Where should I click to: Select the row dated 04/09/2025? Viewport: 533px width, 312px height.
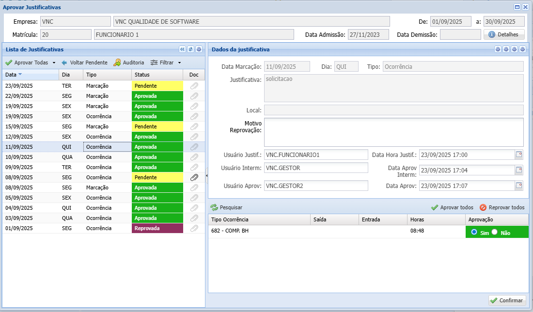(x=104, y=208)
